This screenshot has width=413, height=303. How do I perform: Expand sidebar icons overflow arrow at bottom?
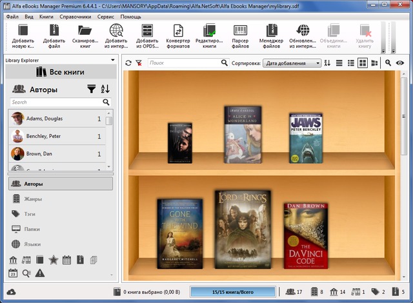112,275
